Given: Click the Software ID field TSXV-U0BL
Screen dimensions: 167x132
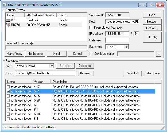Looking at the screenshot, I should (x=117, y=15).
